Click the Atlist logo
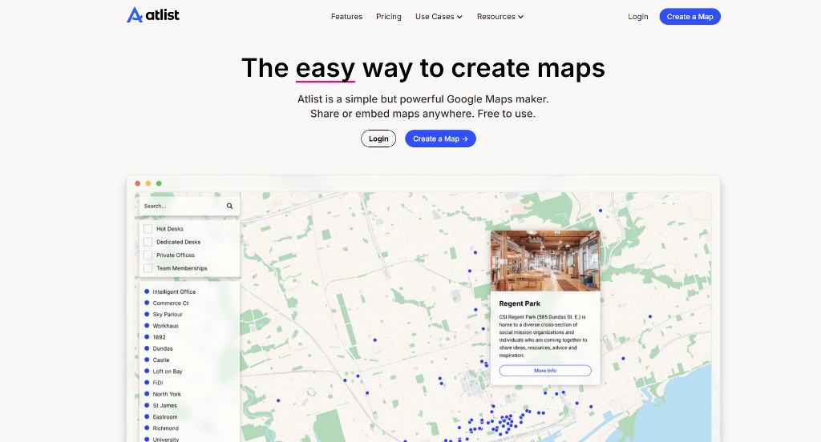The width and height of the screenshot is (821, 442). tap(153, 15)
